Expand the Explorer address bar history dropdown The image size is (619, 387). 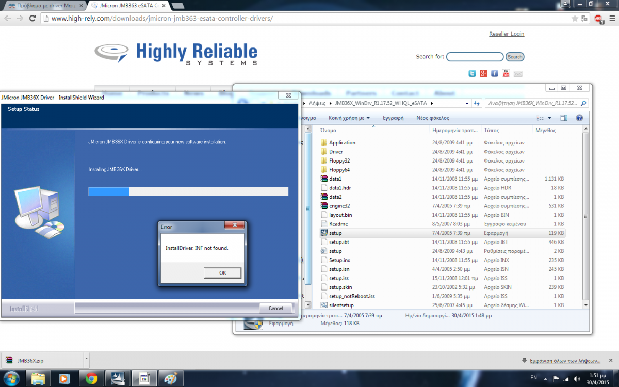[467, 103]
